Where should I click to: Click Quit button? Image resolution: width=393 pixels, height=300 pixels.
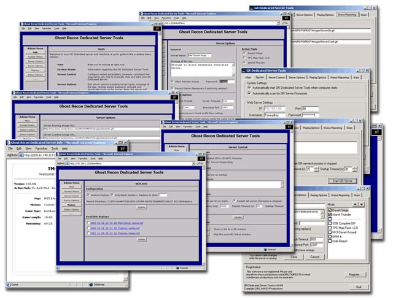[359, 287]
